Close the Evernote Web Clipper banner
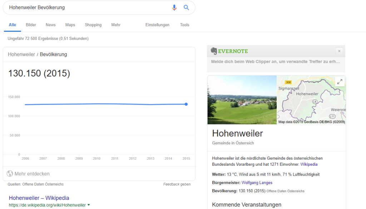The height and width of the screenshot is (209, 366). [339, 51]
